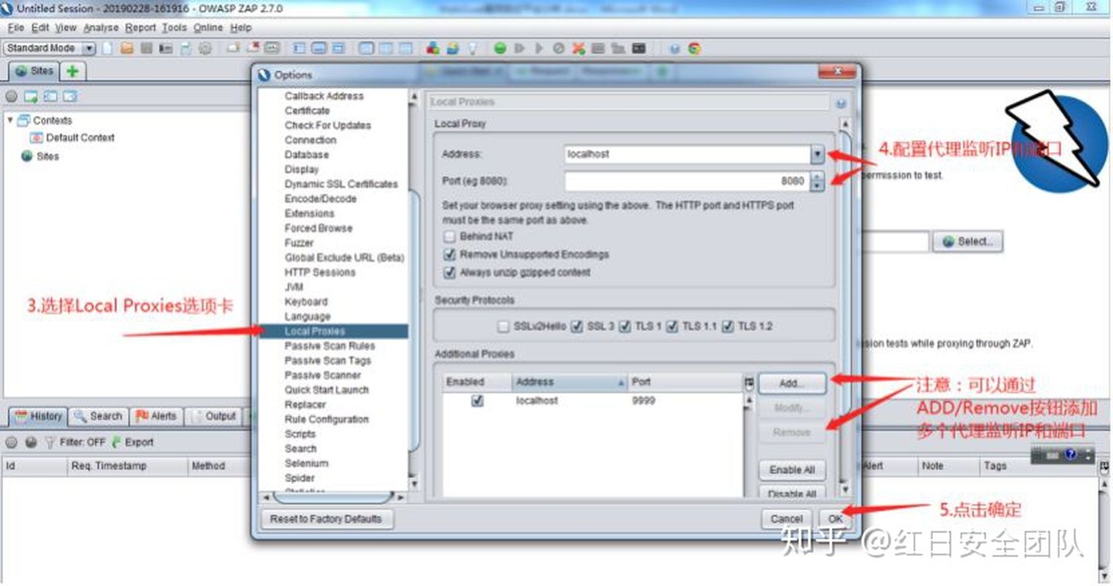Click the Default Context icon in tree

(x=36, y=138)
